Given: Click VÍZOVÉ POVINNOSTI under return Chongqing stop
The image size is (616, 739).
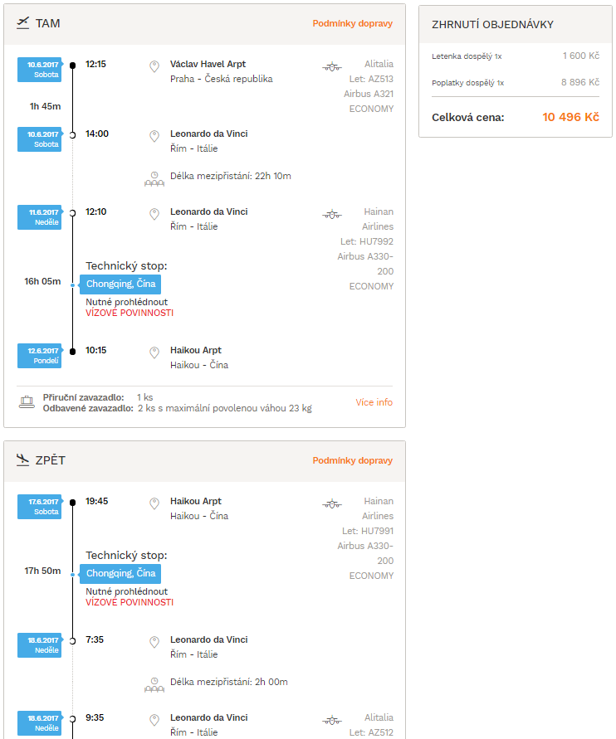Looking at the screenshot, I should (130, 602).
